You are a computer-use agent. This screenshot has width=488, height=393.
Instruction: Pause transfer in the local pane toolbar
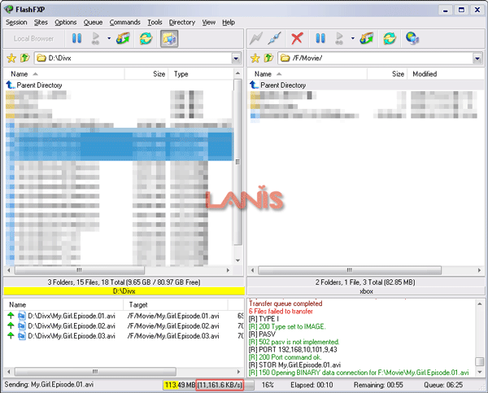[76, 38]
